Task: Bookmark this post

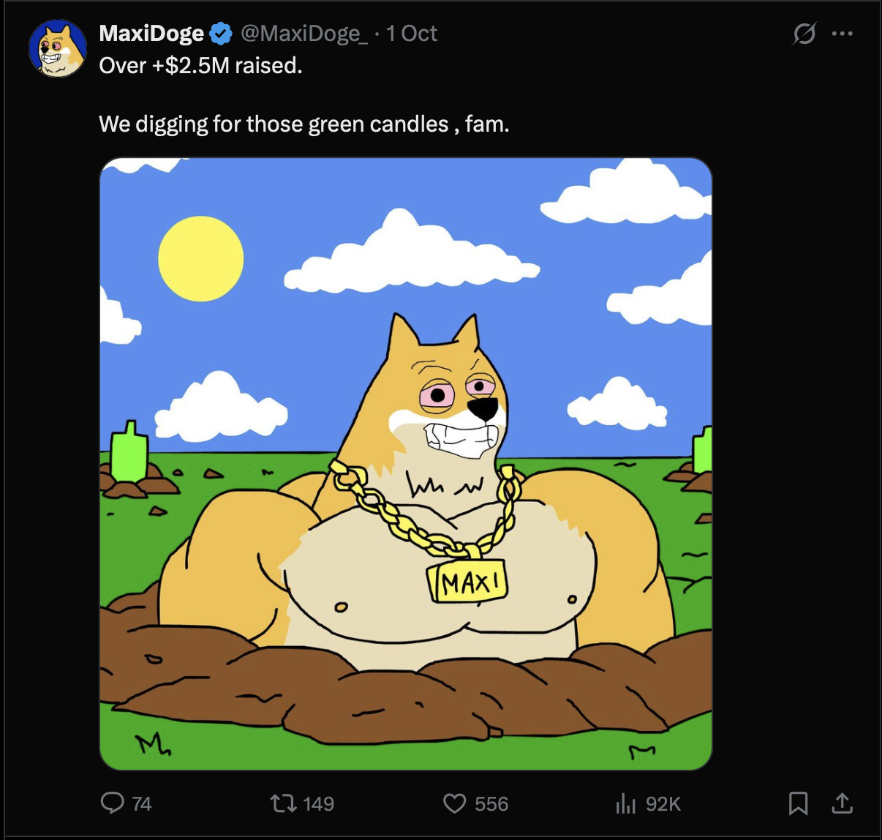Action: (x=798, y=803)
